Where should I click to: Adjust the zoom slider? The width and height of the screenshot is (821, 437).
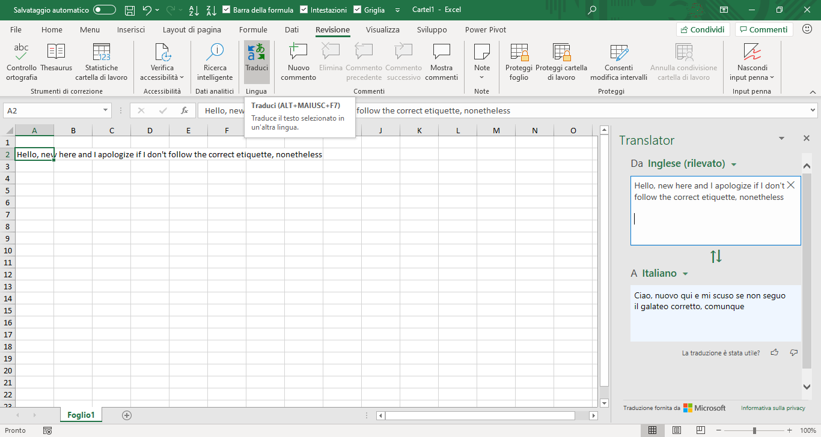click(754, 430)
